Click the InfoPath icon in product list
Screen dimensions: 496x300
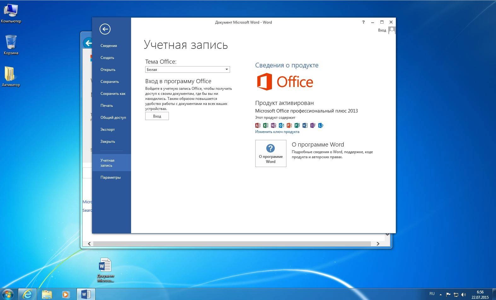313,125
